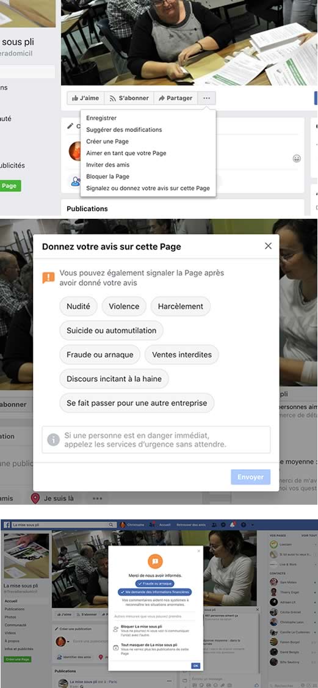The width and height of the screenshot is (318, 688).
Task: Select Fraude ou arnaque in the feedback dialog
Action: pos(99,354)
